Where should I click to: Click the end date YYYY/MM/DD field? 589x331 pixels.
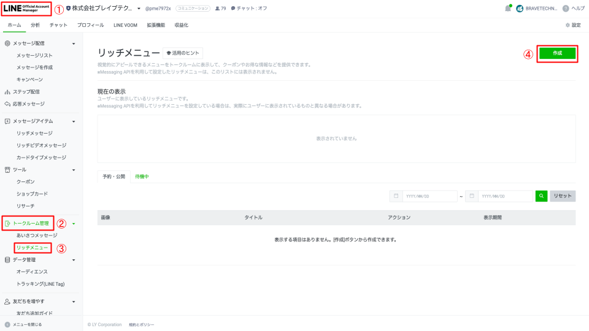click(x=506, y=196)
